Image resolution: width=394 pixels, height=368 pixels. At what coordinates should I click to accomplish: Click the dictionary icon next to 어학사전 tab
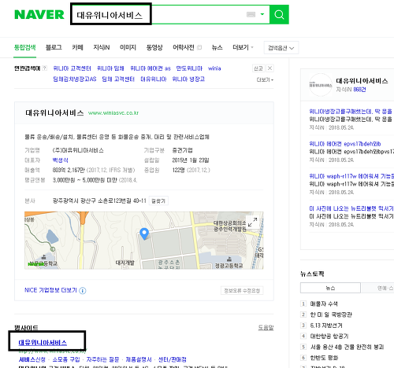[x=199, y=47]
